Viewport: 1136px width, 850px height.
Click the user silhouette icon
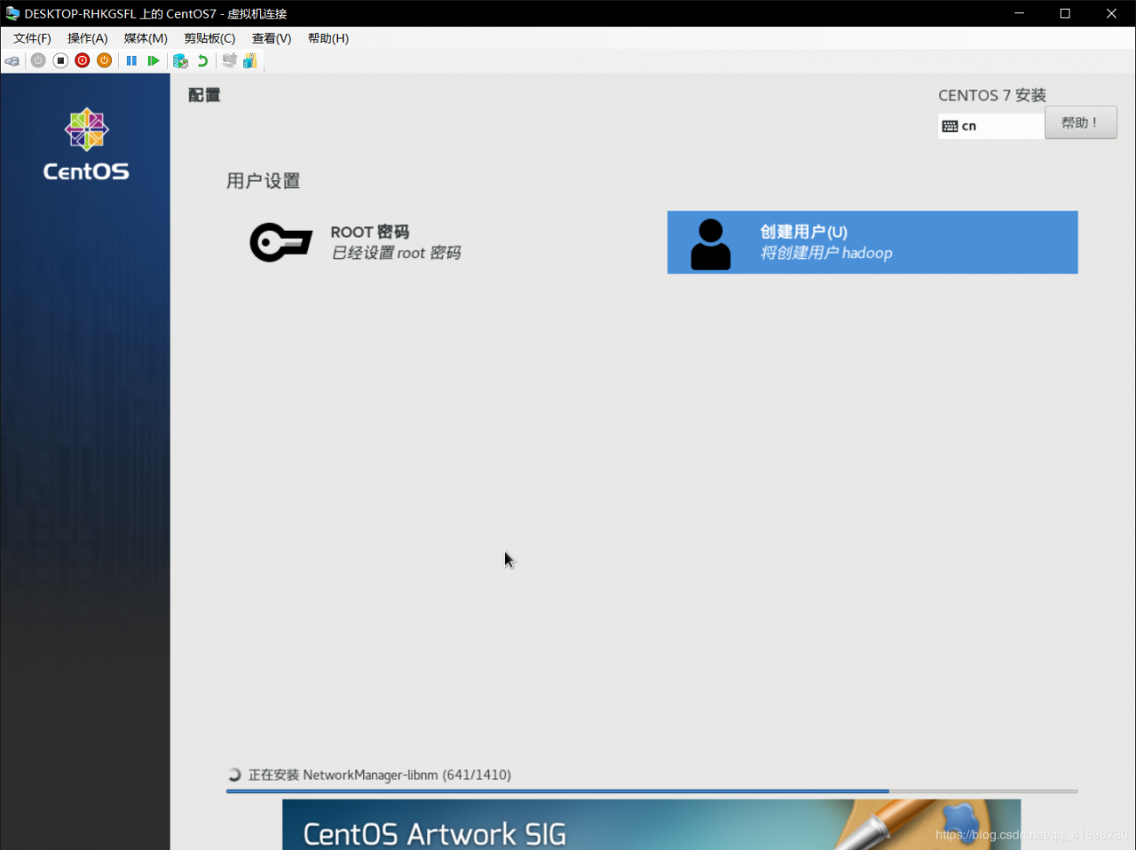tap(710, 244)
